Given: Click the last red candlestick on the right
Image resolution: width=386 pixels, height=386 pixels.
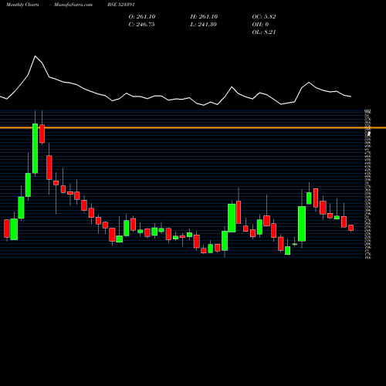Looking at the screenshot, I should point(351,228).
